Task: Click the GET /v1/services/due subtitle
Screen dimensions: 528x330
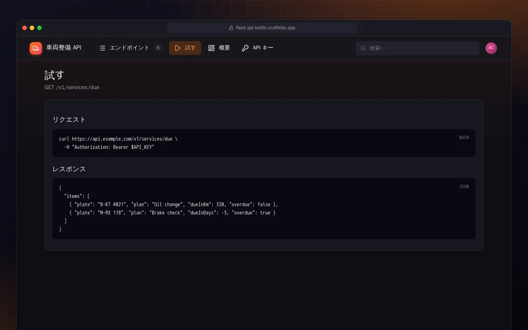Action: tap(72, 87)
